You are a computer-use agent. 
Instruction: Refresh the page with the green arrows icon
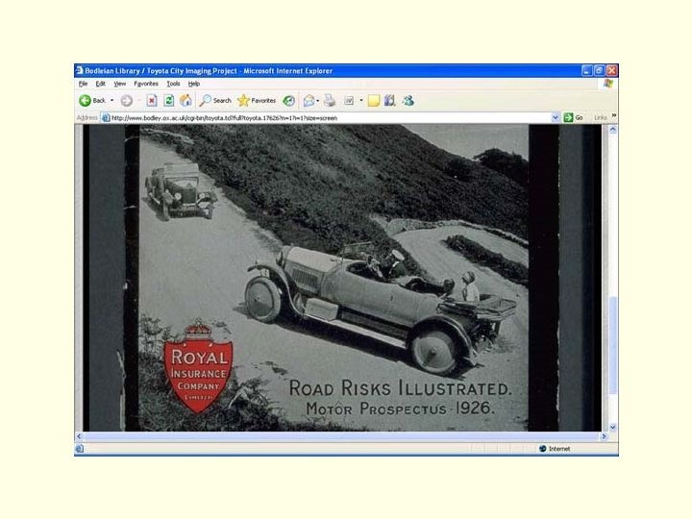[168, 101]
